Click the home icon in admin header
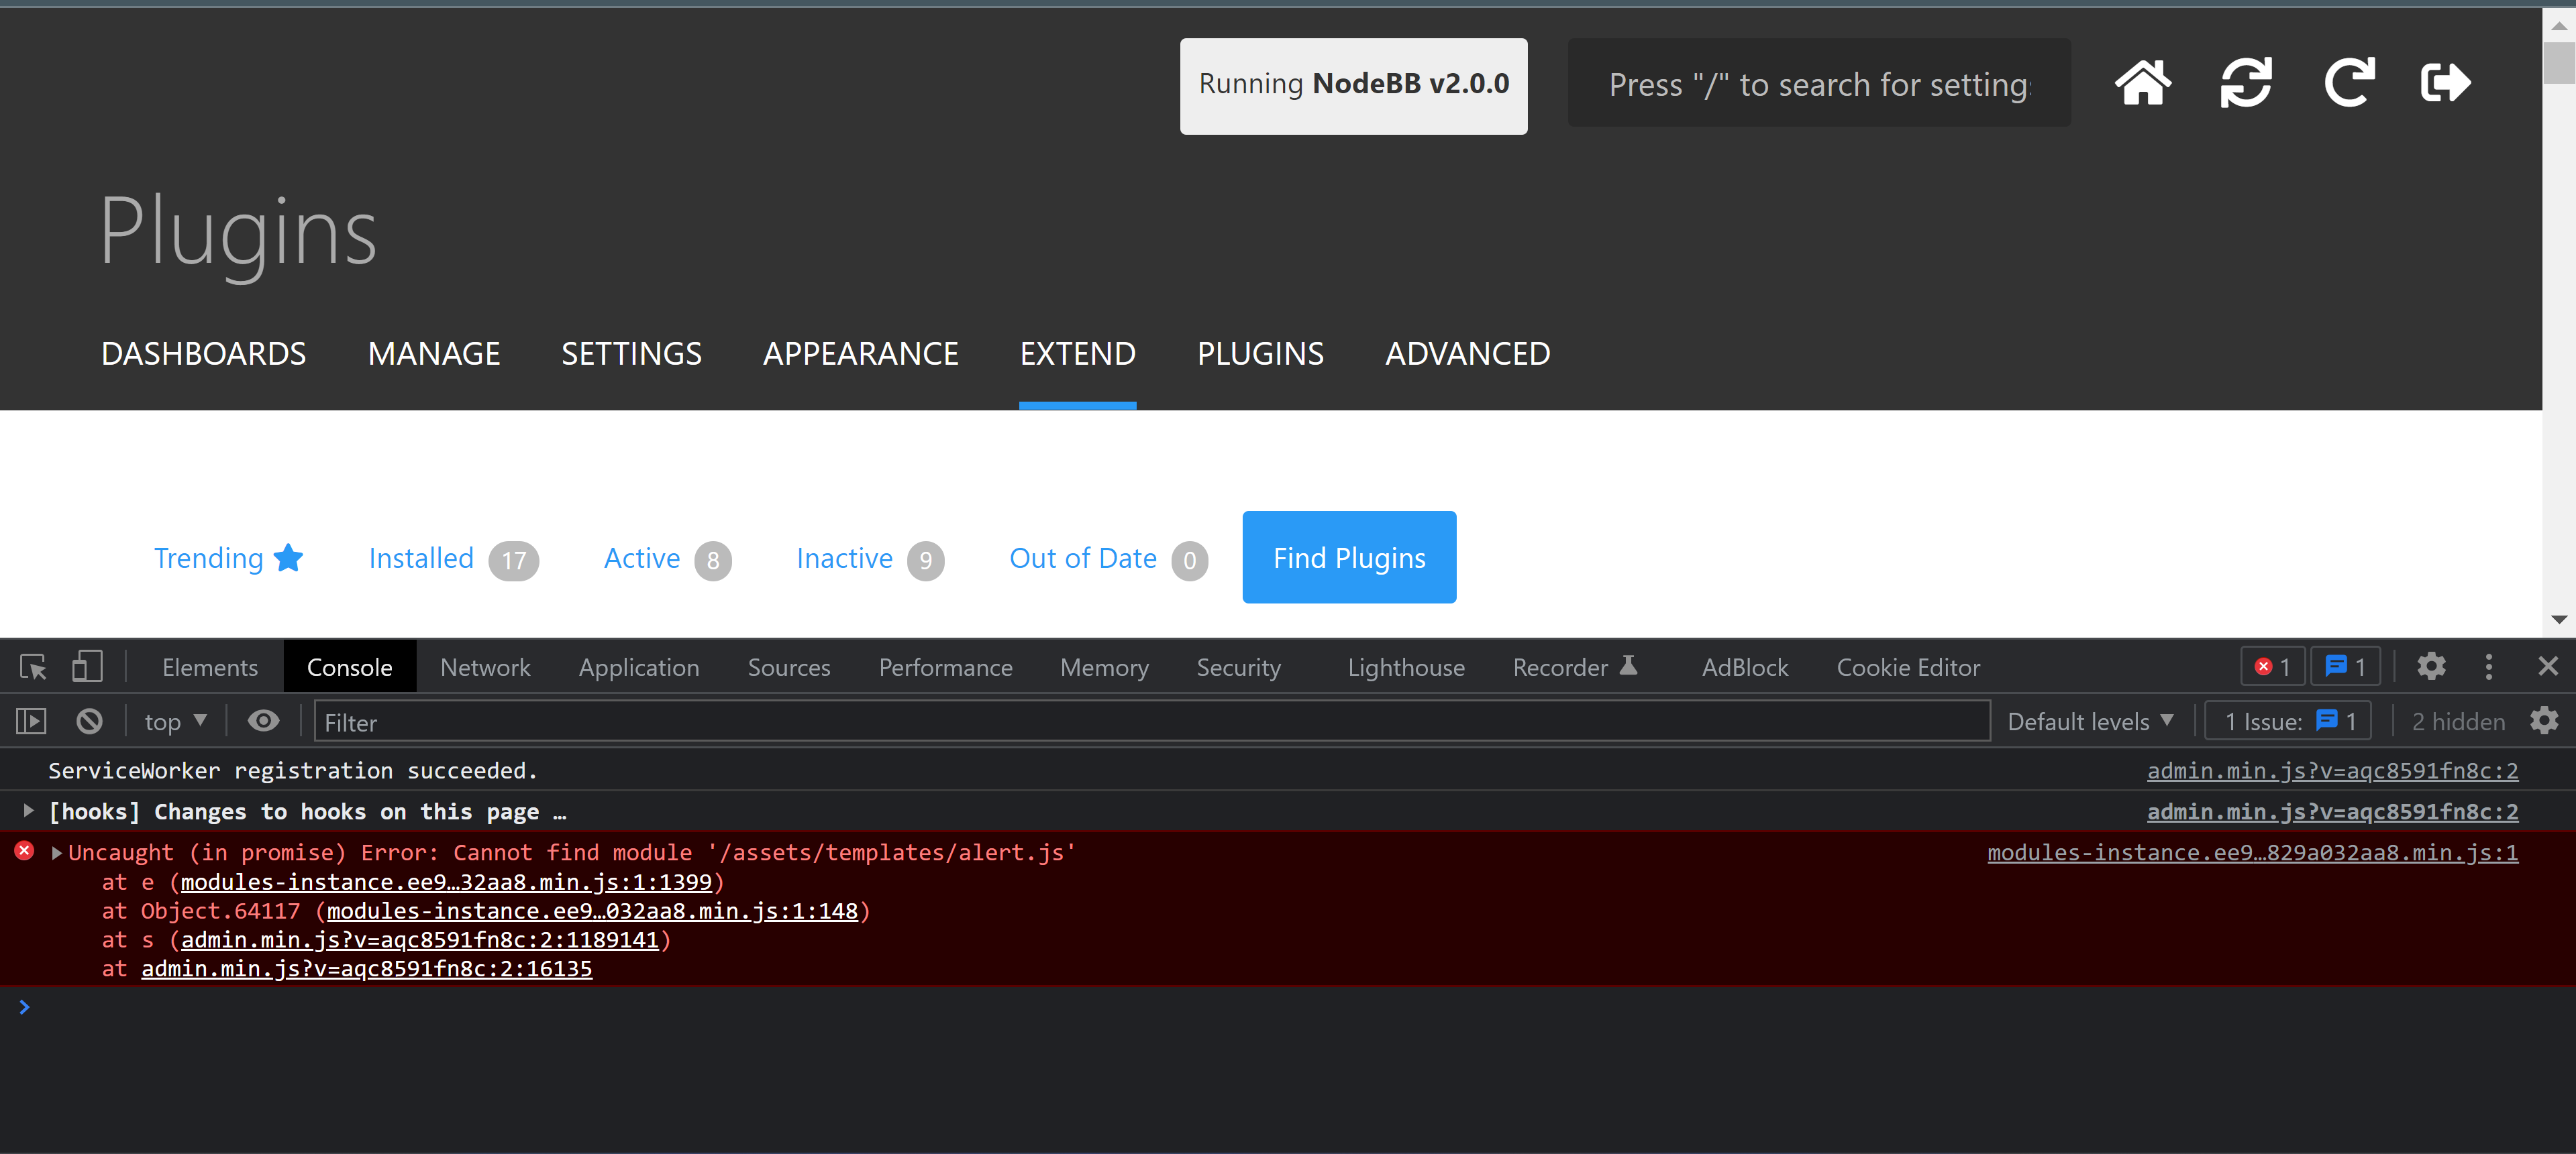The height and width of the screenshot is (1154, 2576). 2142,83
